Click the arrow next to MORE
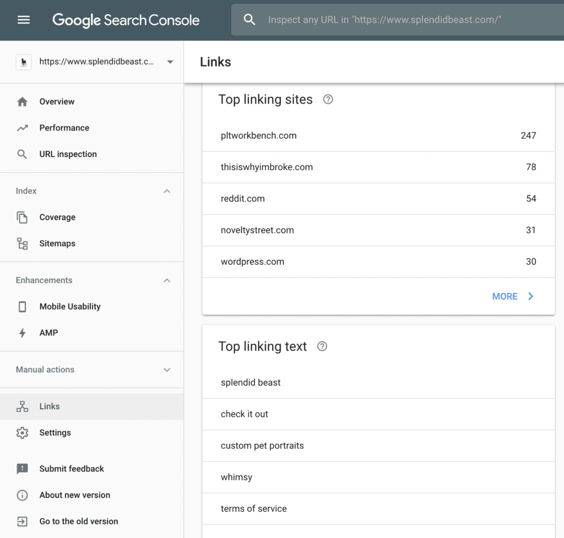 coord(531,296)
